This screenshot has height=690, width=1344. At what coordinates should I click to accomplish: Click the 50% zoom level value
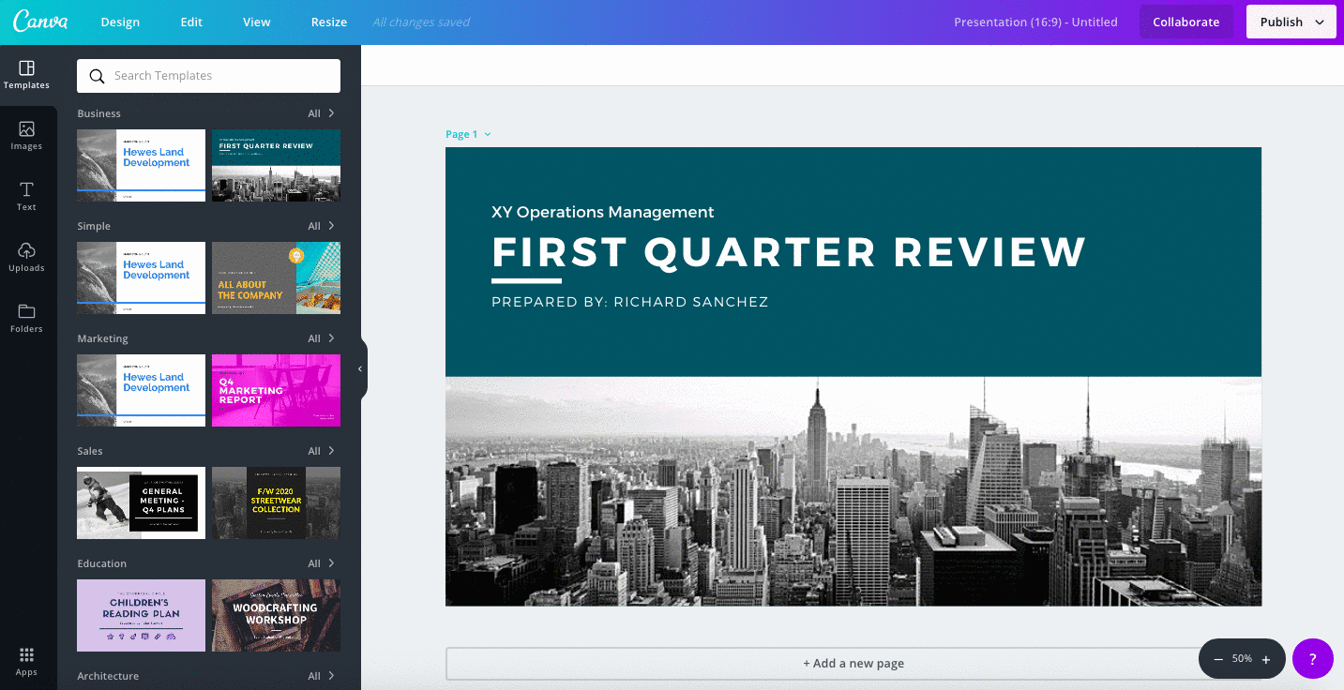pyautogui.click(x=1242, y=659)
